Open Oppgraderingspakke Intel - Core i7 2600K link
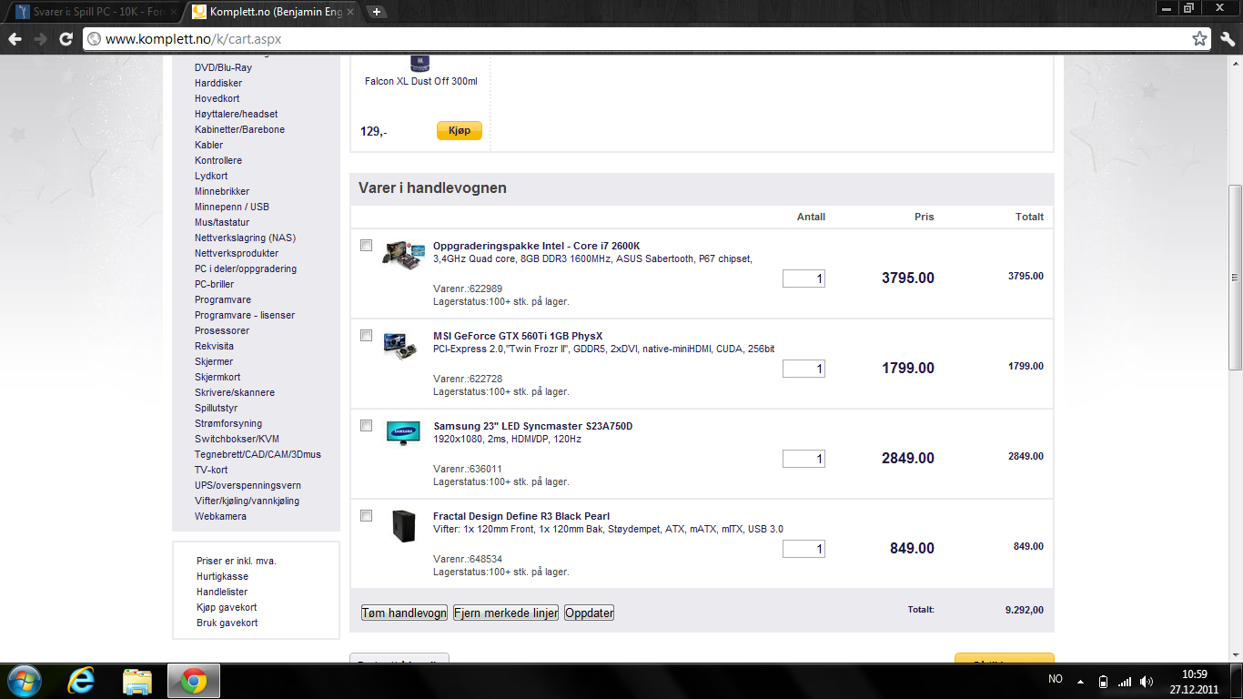The height and width of the screenshot is (699, 1243). tap(537, 246)
